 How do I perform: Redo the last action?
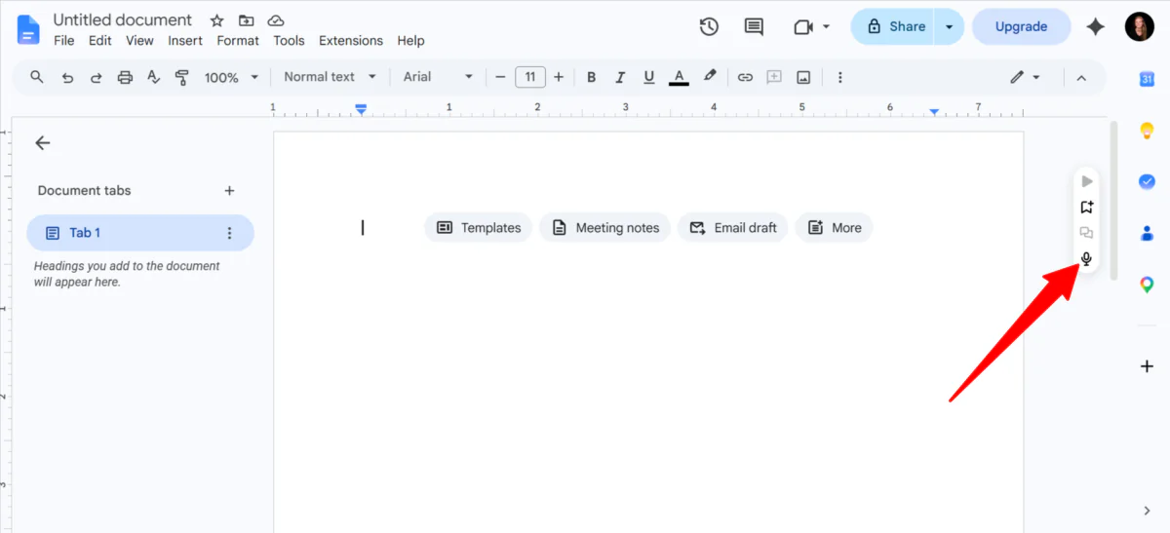(x=96, y=77)
